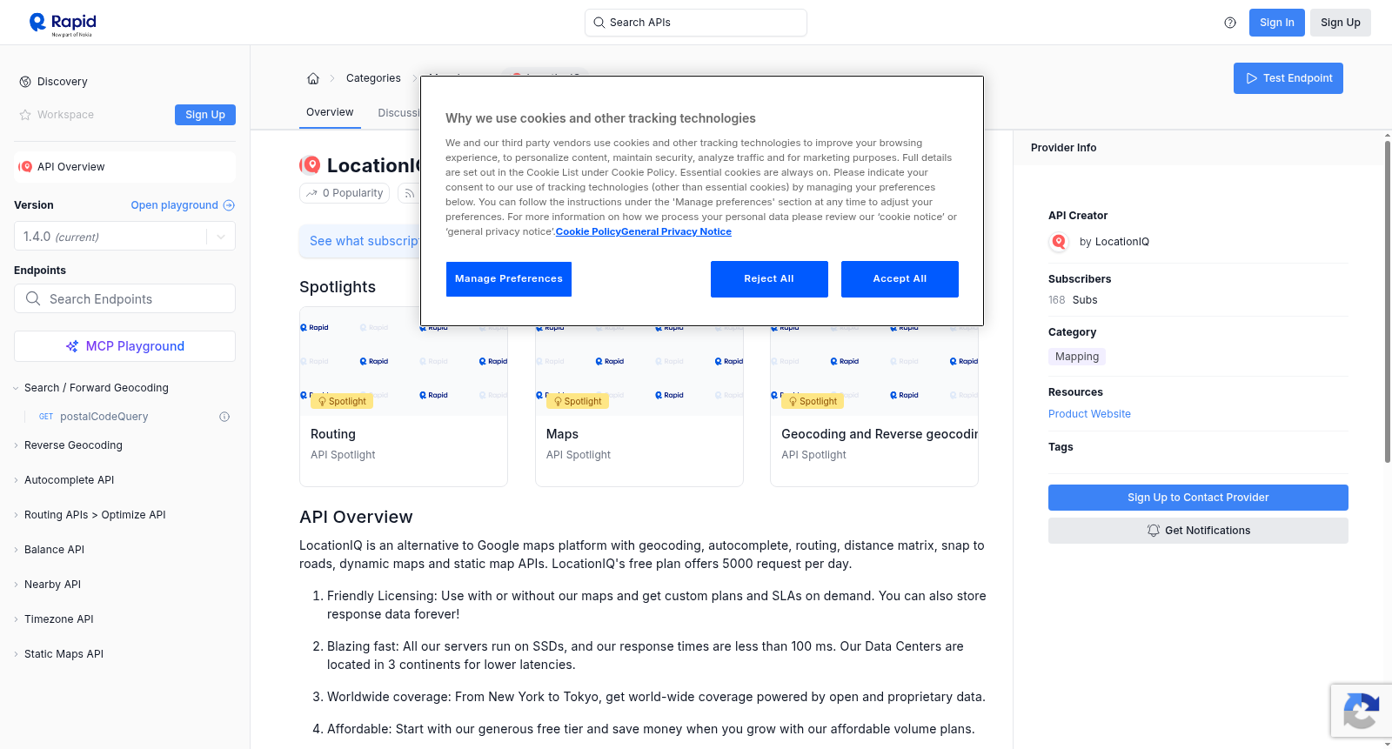The height and width of the screenshot is (749, 1392).
Task: Reject All cookies
Action: [769, 279]
